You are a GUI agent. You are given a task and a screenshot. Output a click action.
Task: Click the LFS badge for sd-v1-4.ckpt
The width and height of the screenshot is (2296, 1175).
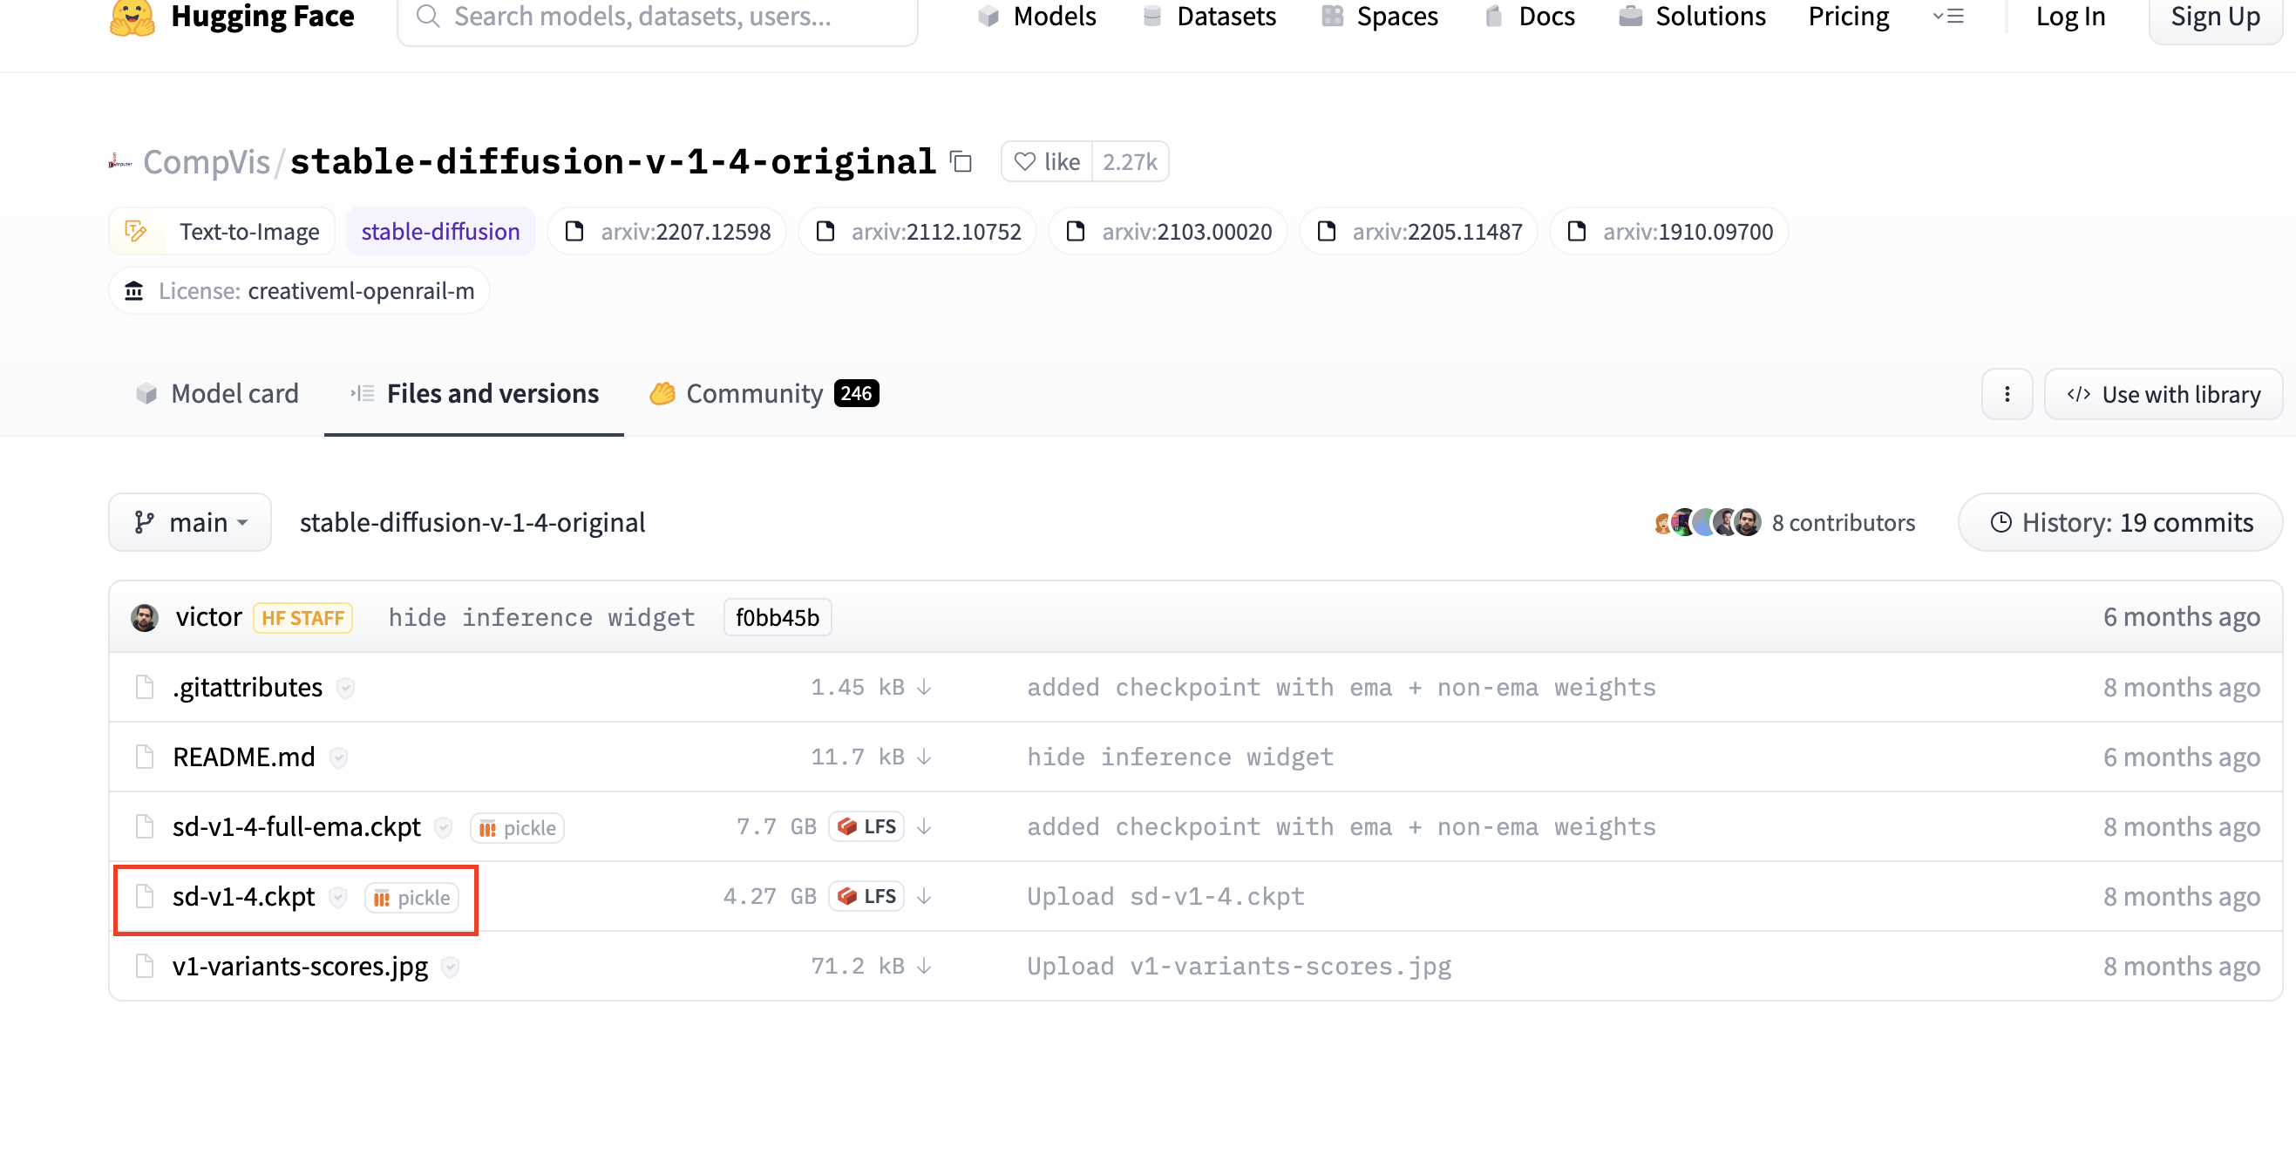click(866, 896)
